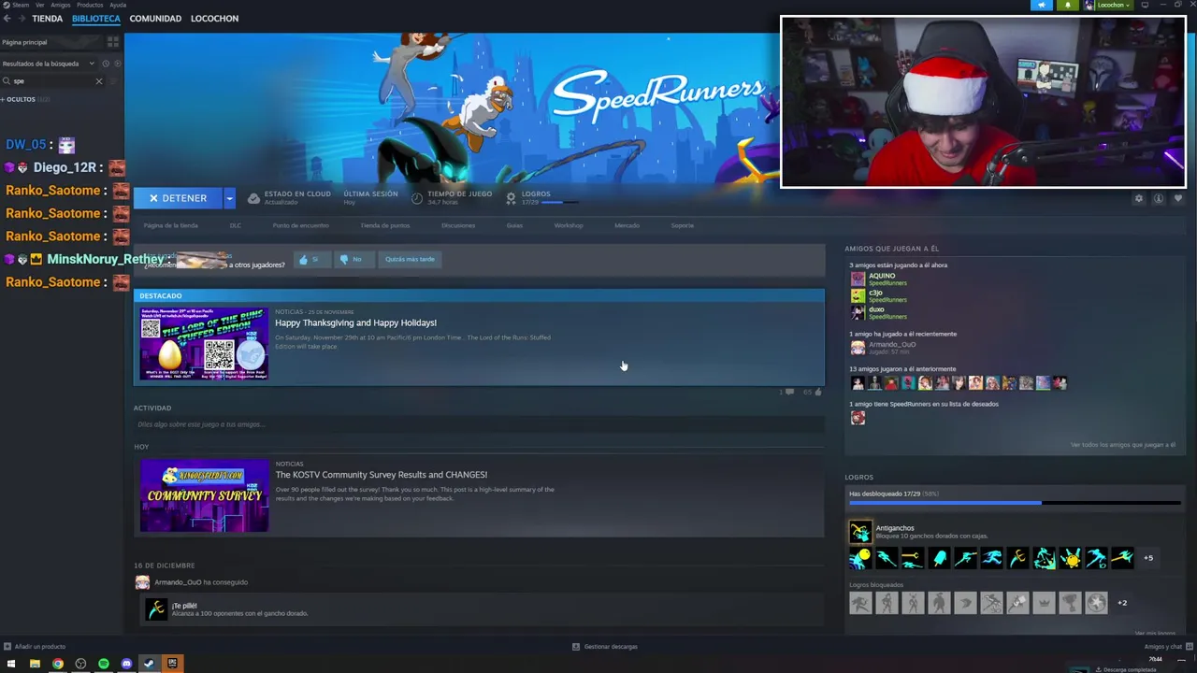Open the ¡Te pillé! achievement entry
This screenshot has height=673, width=1197.
(x=479, y=609)
